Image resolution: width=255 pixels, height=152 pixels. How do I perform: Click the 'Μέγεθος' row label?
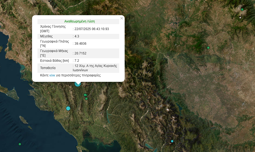tap(46, 36)
